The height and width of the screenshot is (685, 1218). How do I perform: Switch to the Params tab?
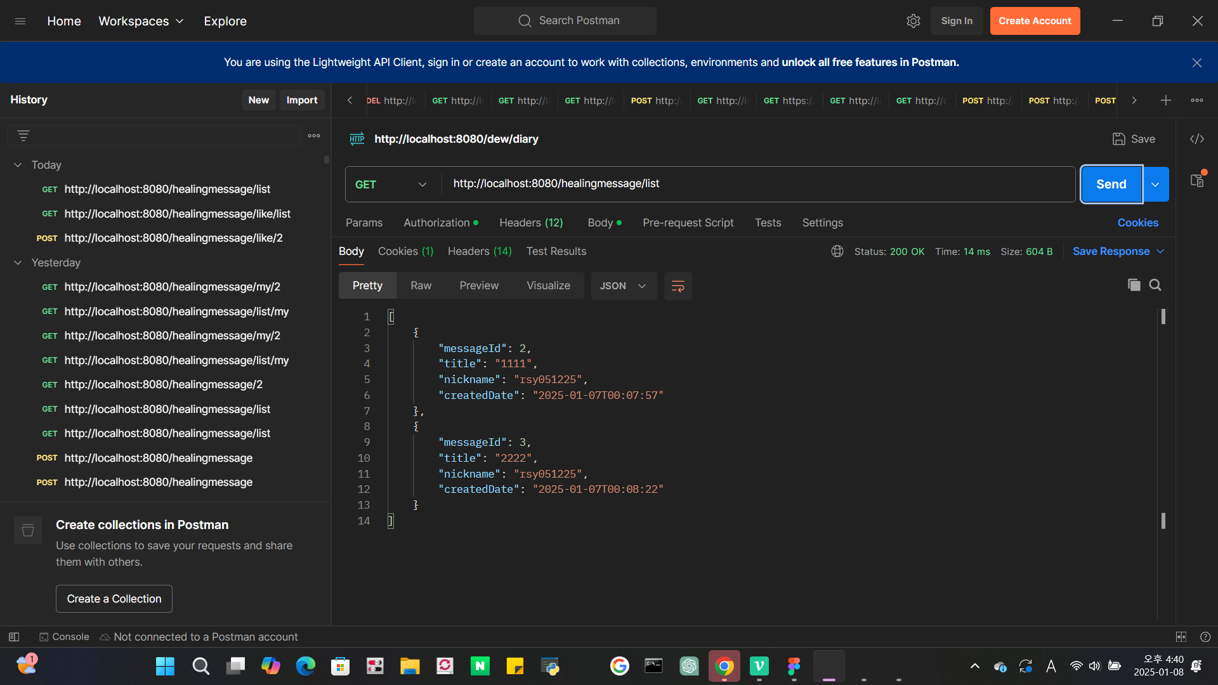point(364,223)
